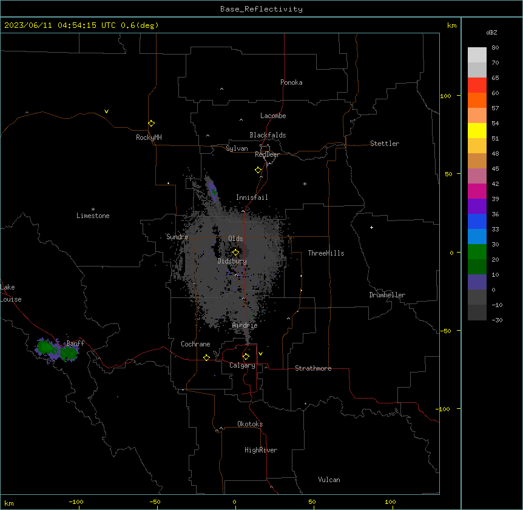Click the yellow diamond radar-site marker below Olds

(x=235, y=253)
